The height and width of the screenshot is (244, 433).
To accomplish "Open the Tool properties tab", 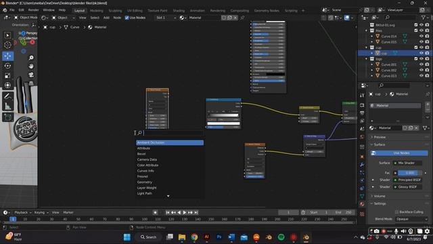I will tap(362, 95).
